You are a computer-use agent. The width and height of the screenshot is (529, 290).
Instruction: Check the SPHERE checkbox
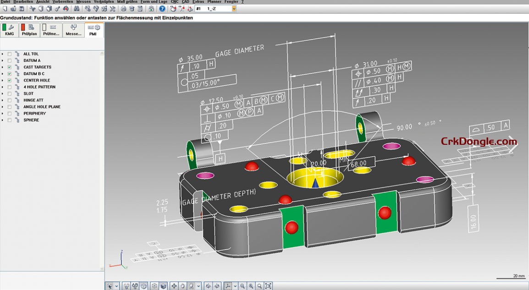coord(10,120)
